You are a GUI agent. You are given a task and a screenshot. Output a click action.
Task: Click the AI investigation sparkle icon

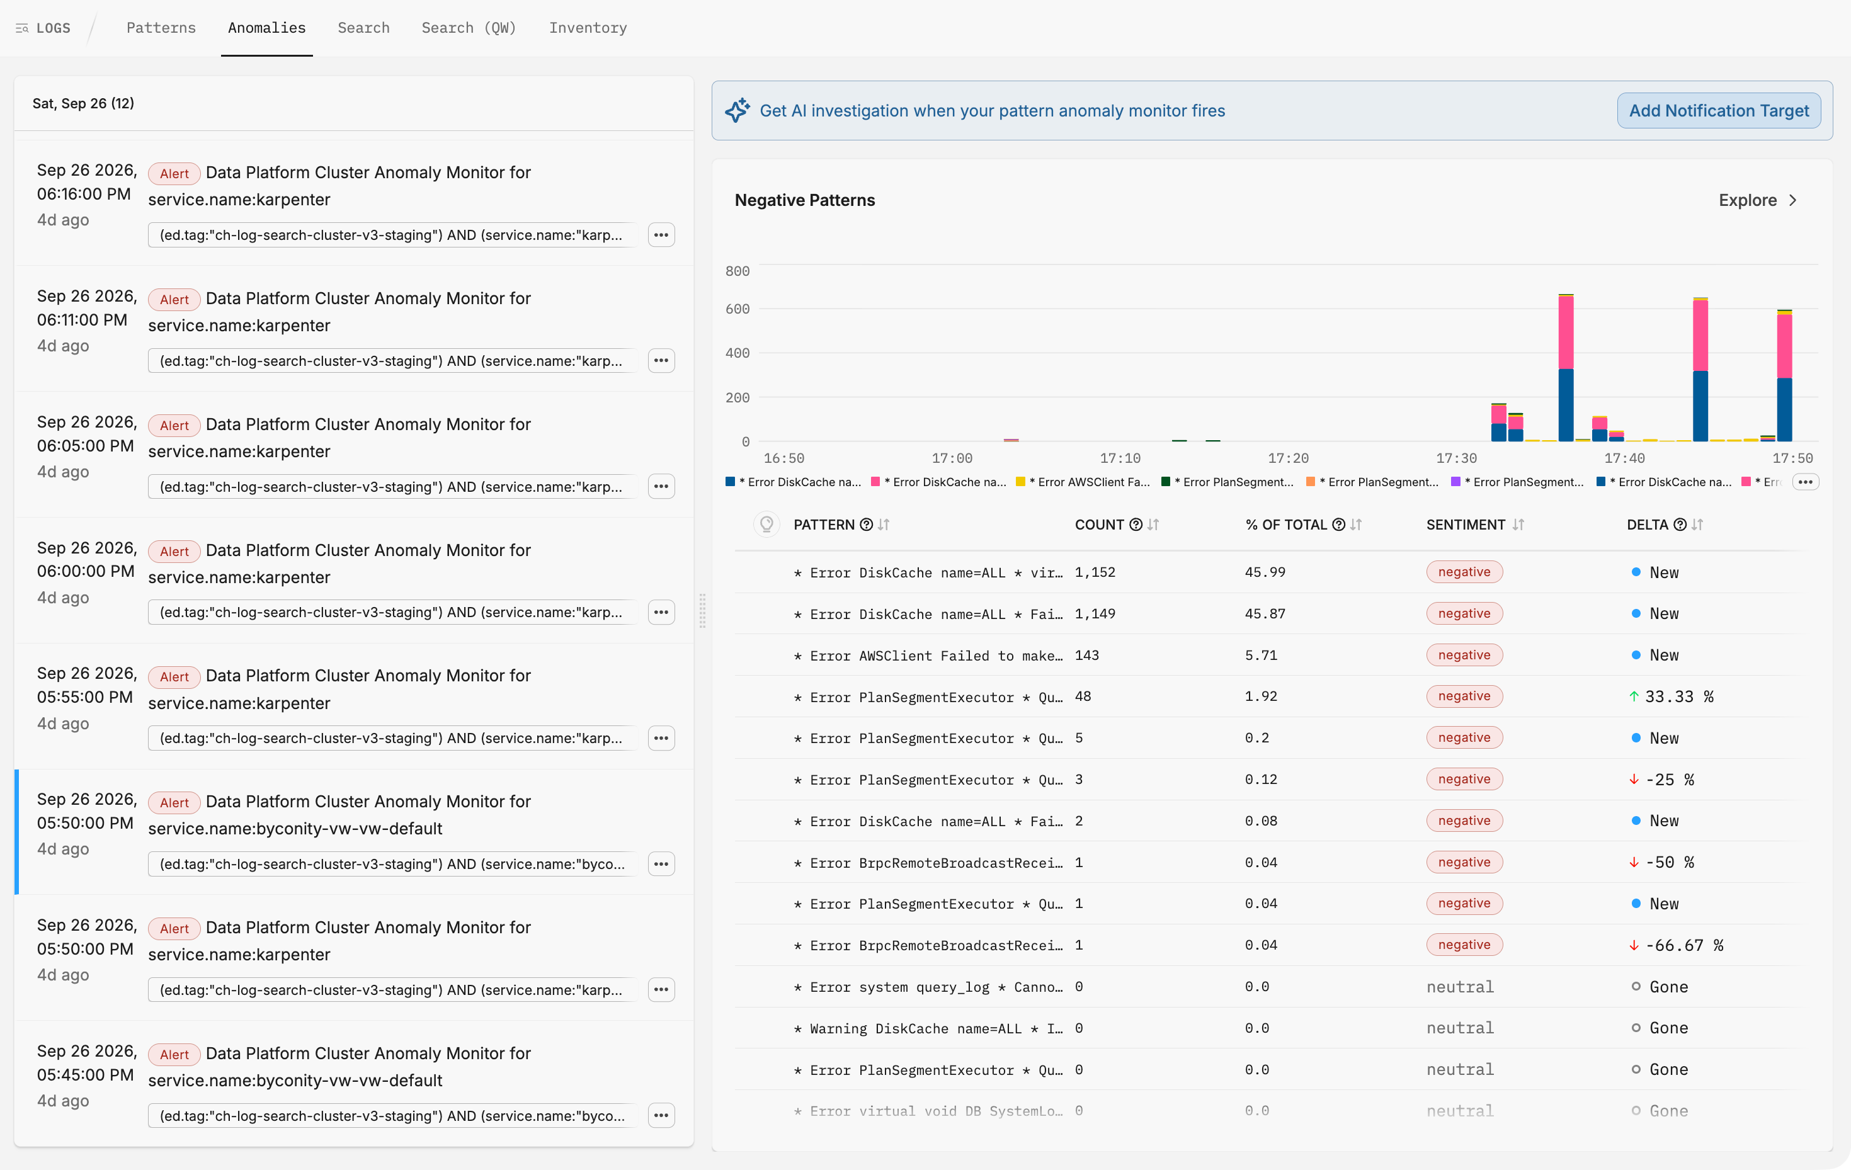pos(737,111)
